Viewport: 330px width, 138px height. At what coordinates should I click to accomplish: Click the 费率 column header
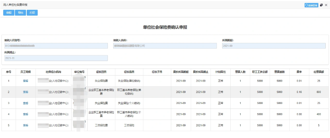pos(299,72)
